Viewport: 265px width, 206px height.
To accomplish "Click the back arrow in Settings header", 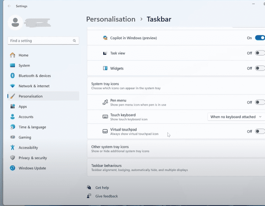I will [9, 6].
